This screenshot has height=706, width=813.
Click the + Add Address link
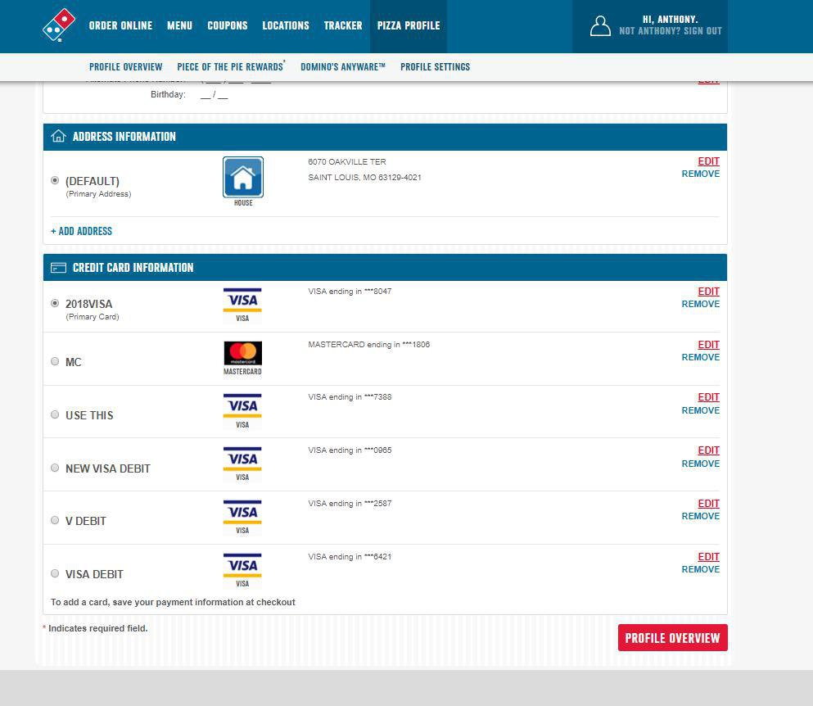click(x=81, y=231)
